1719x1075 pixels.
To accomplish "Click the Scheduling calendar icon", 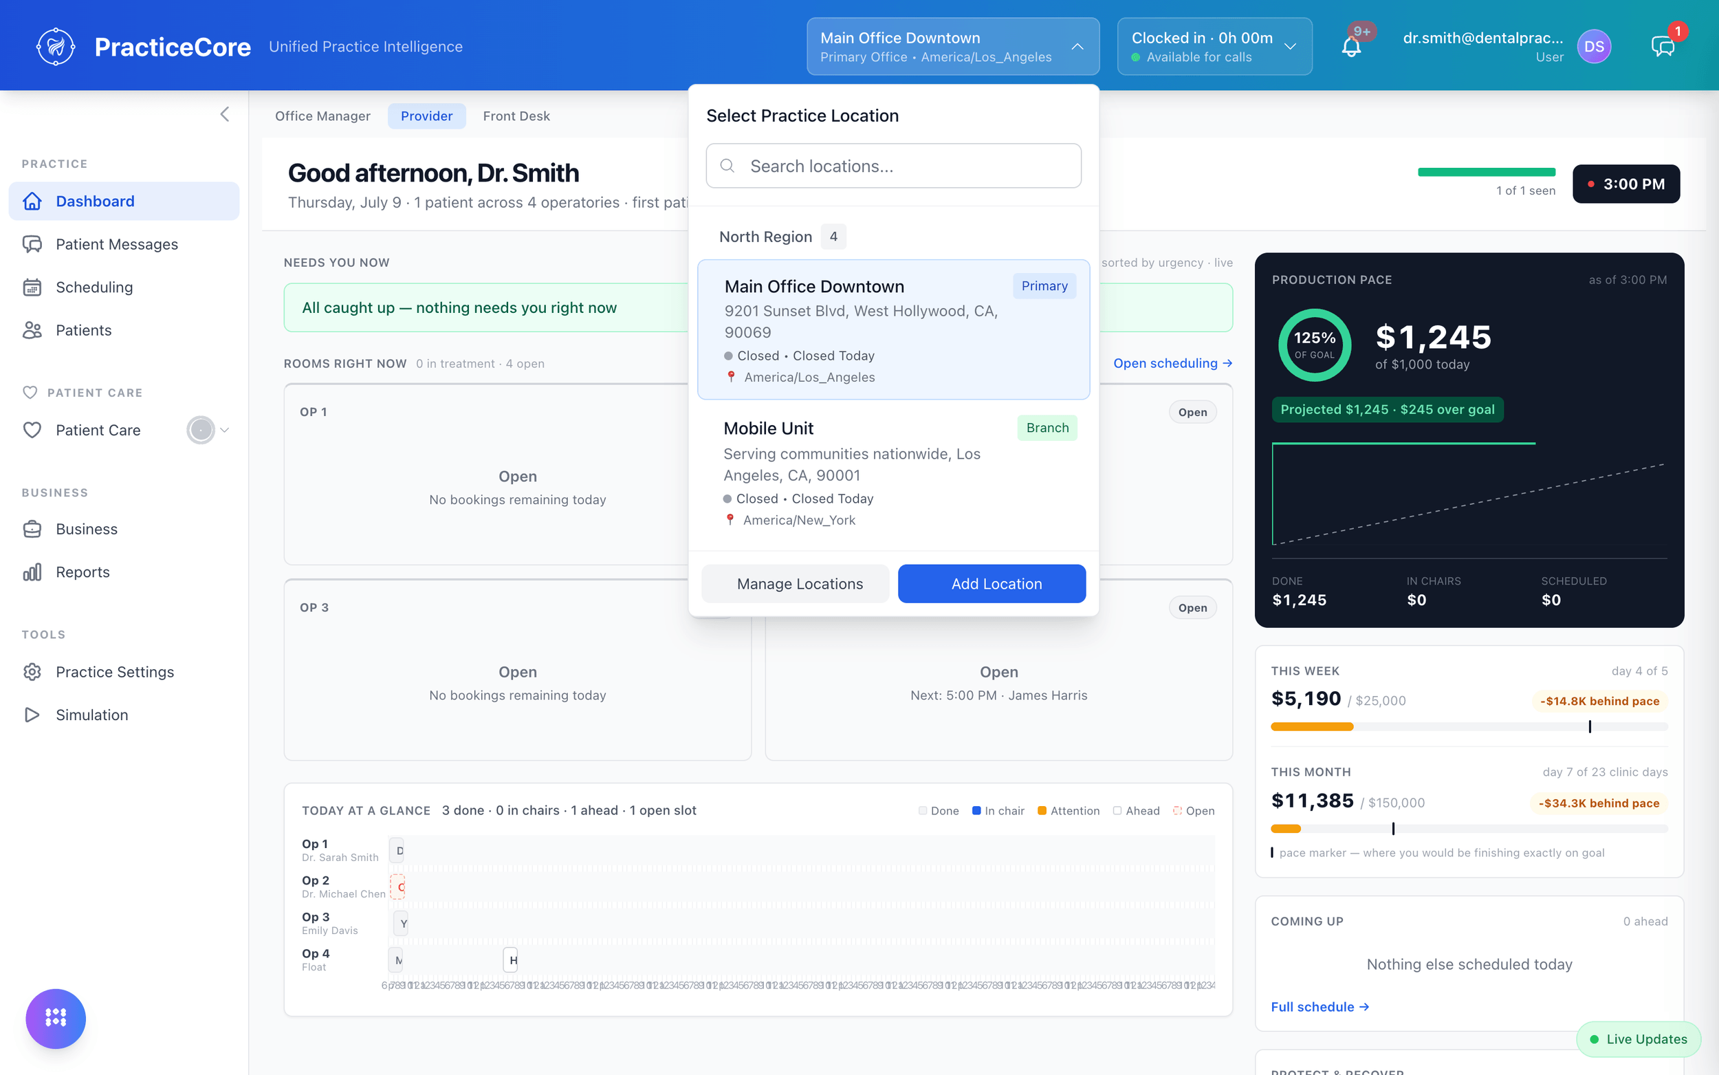I will click(x=32, y=287).
